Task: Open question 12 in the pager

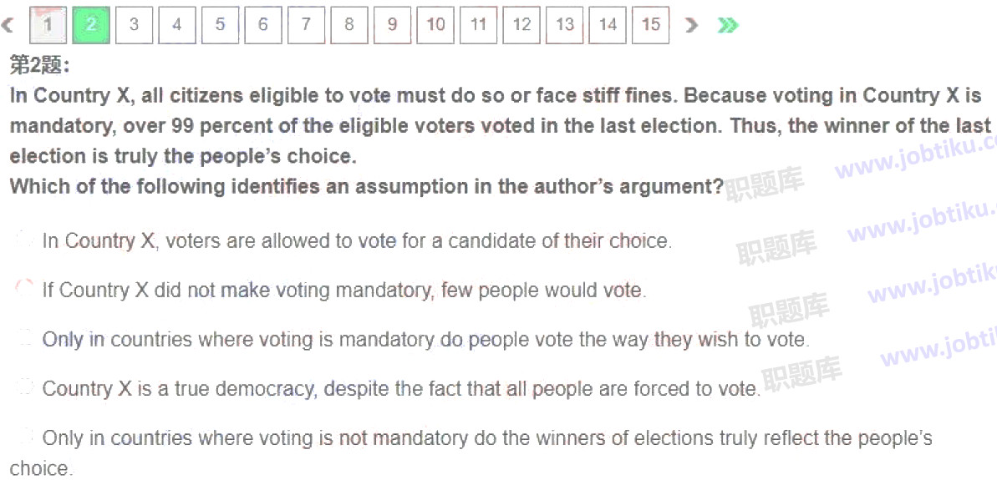Action: point(521,25)
